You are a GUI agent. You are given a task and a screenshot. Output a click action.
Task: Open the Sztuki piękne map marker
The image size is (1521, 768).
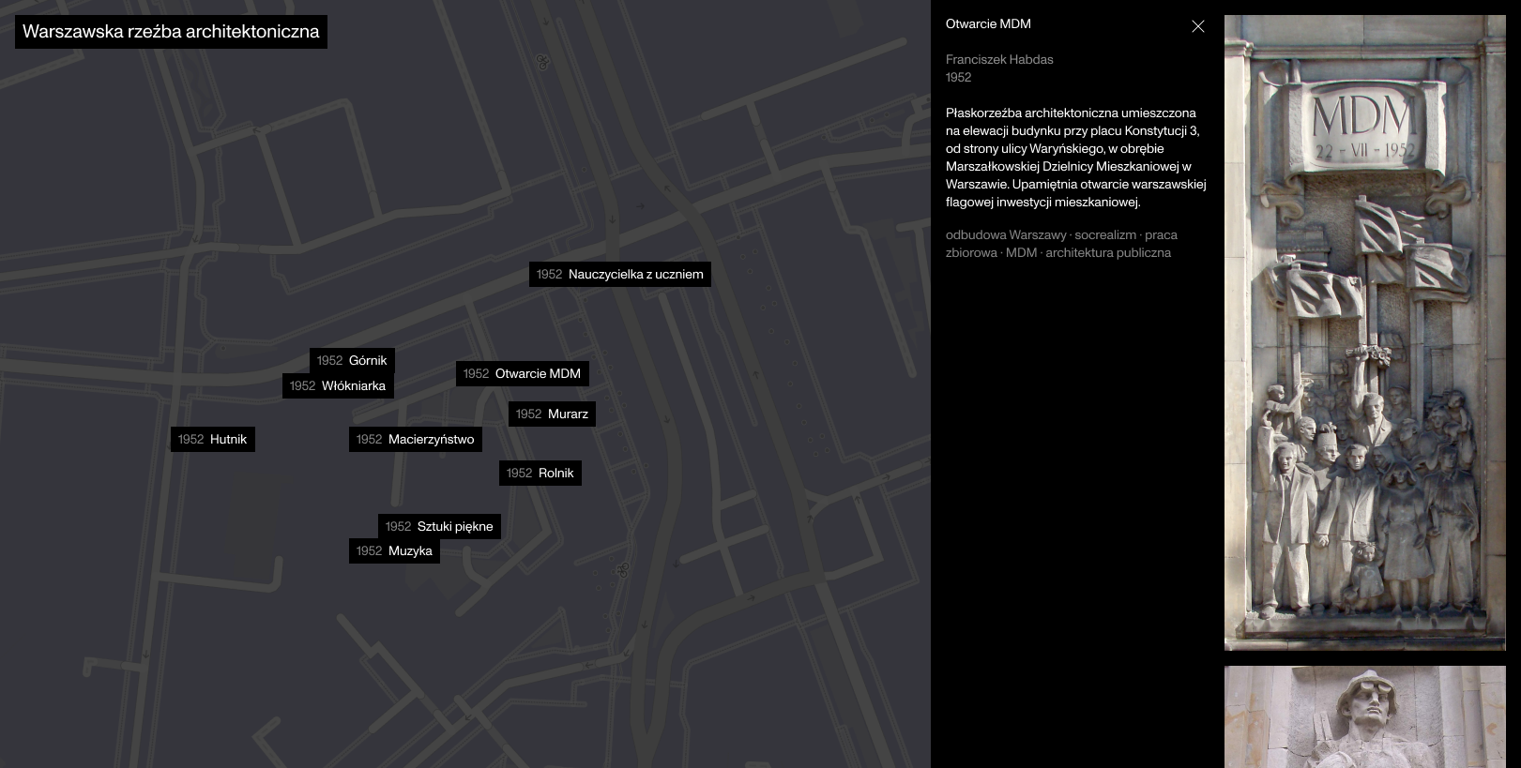[439, 526]
